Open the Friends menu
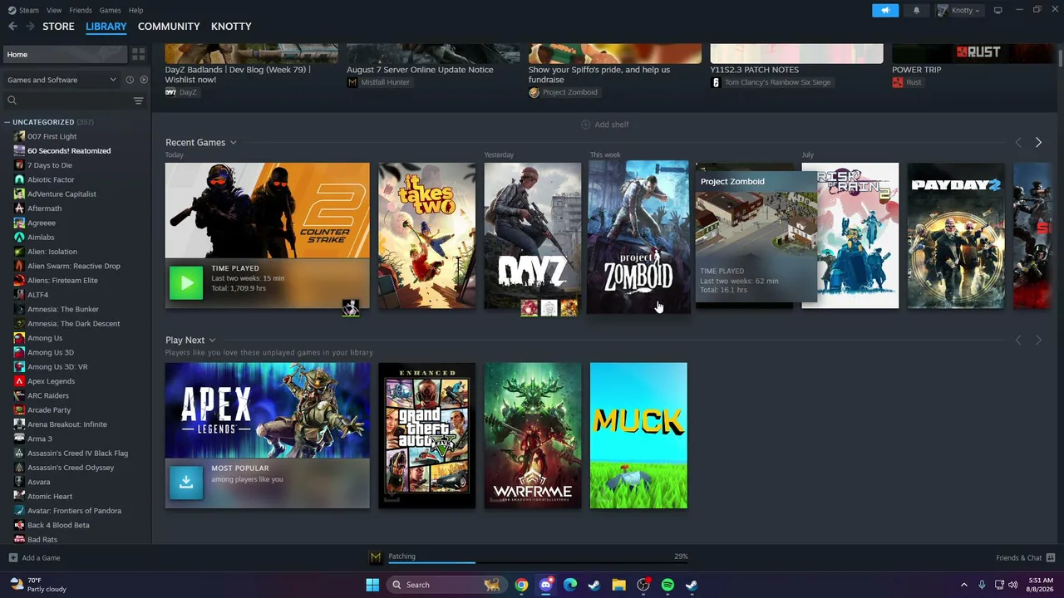Screen dimensions: 1064x598 coord(81,10)
